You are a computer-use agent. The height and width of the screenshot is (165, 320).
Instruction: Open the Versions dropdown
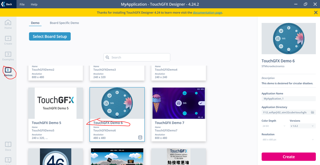303,126
